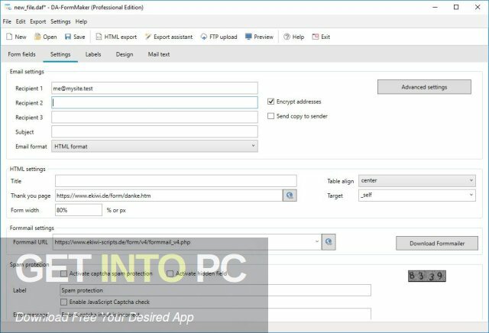Click the DA-FormMaker app icon in title bar
This screenshot has height=333, width=489.
[8, 7]
